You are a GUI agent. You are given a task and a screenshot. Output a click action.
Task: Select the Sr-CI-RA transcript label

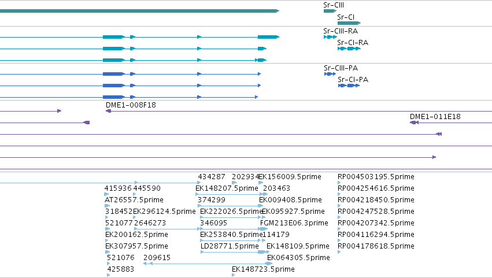click(x=353, y=42)
